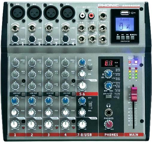Click the channel 1 blue EFX knob
152x144 pixels.
point(15,100)
